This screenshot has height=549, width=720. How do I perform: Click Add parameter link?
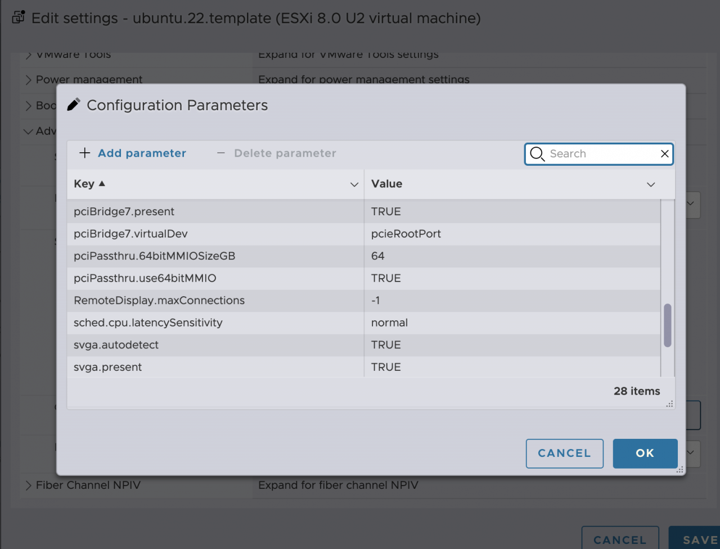[x=142, y=153]
